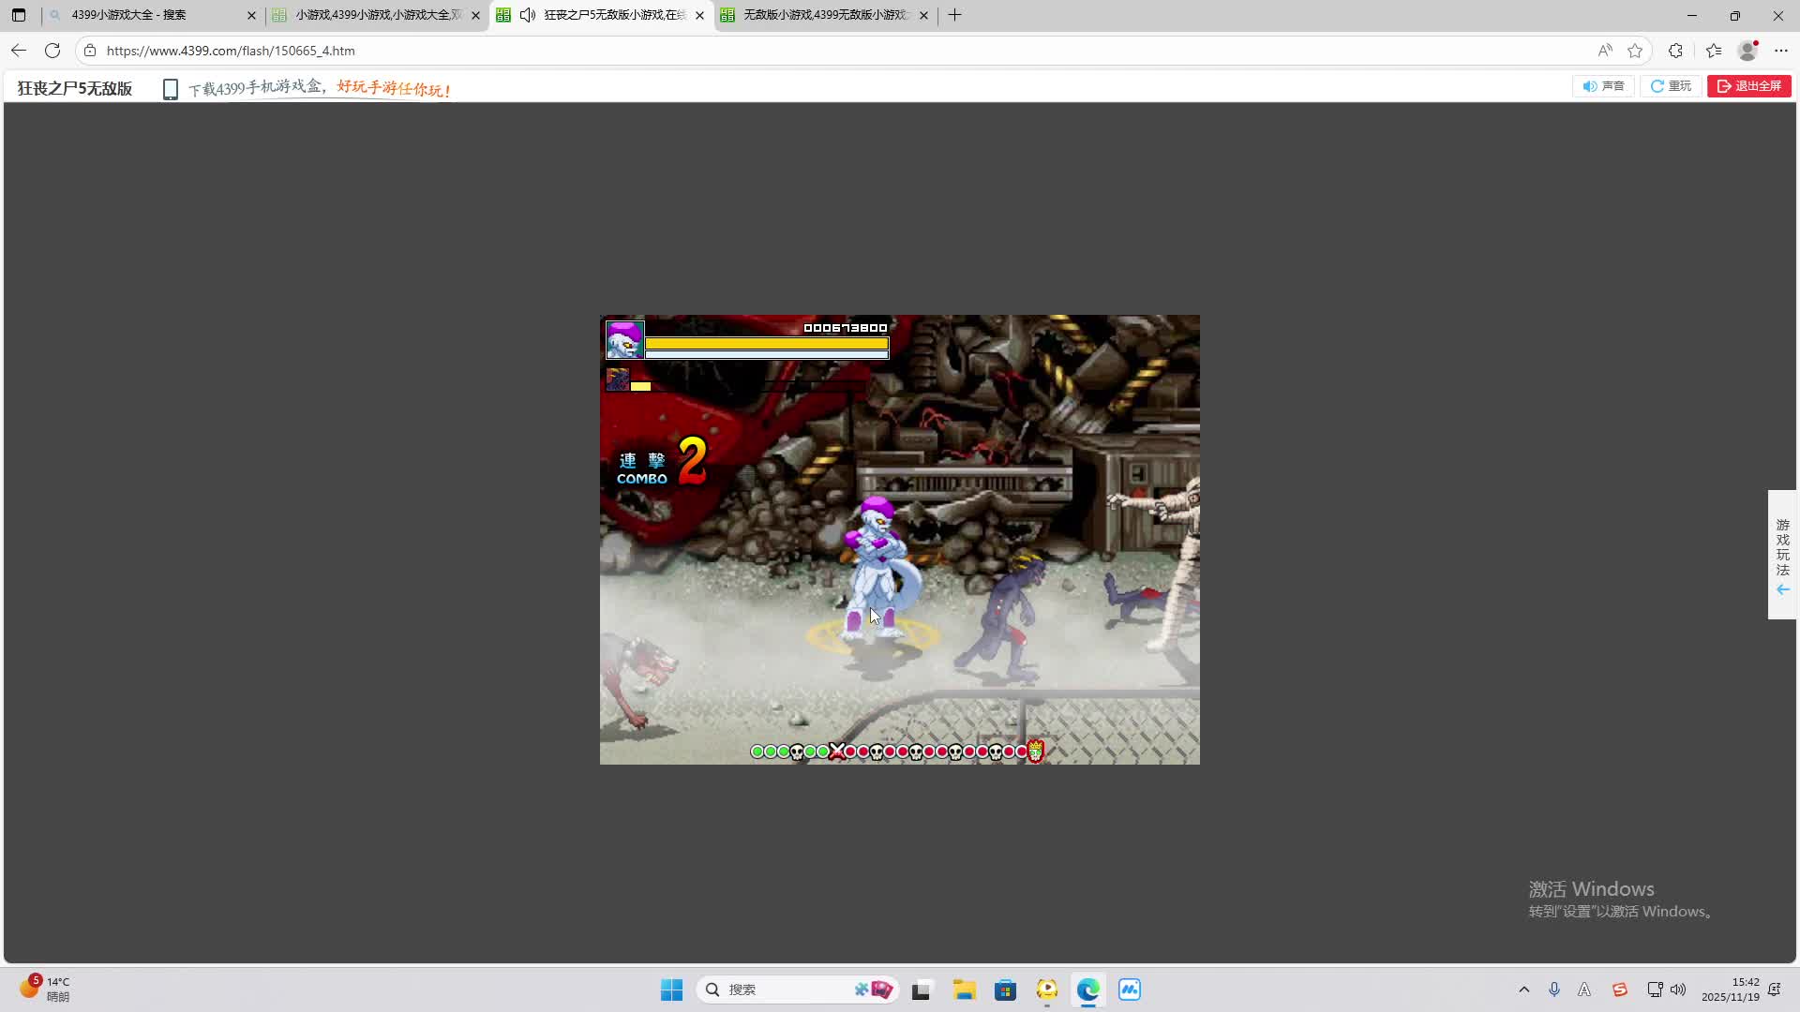The height and width of the screenshot is (1012, 1800).
Task: Refresh the page with reload icon
Action: click(52, 51)
